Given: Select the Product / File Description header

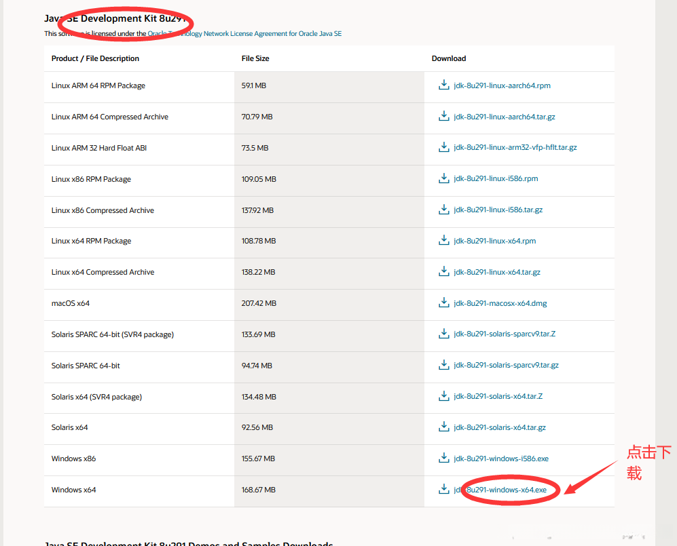Looking at the screenshot, I should pyautogui.click(x=95, y=58).
